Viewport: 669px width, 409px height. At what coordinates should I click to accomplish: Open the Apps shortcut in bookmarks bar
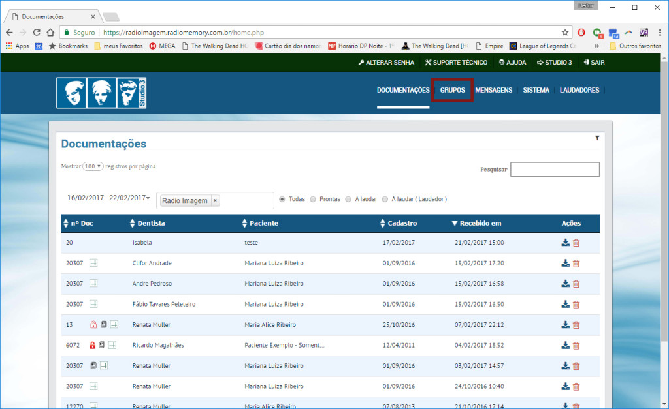pos(17,46)
